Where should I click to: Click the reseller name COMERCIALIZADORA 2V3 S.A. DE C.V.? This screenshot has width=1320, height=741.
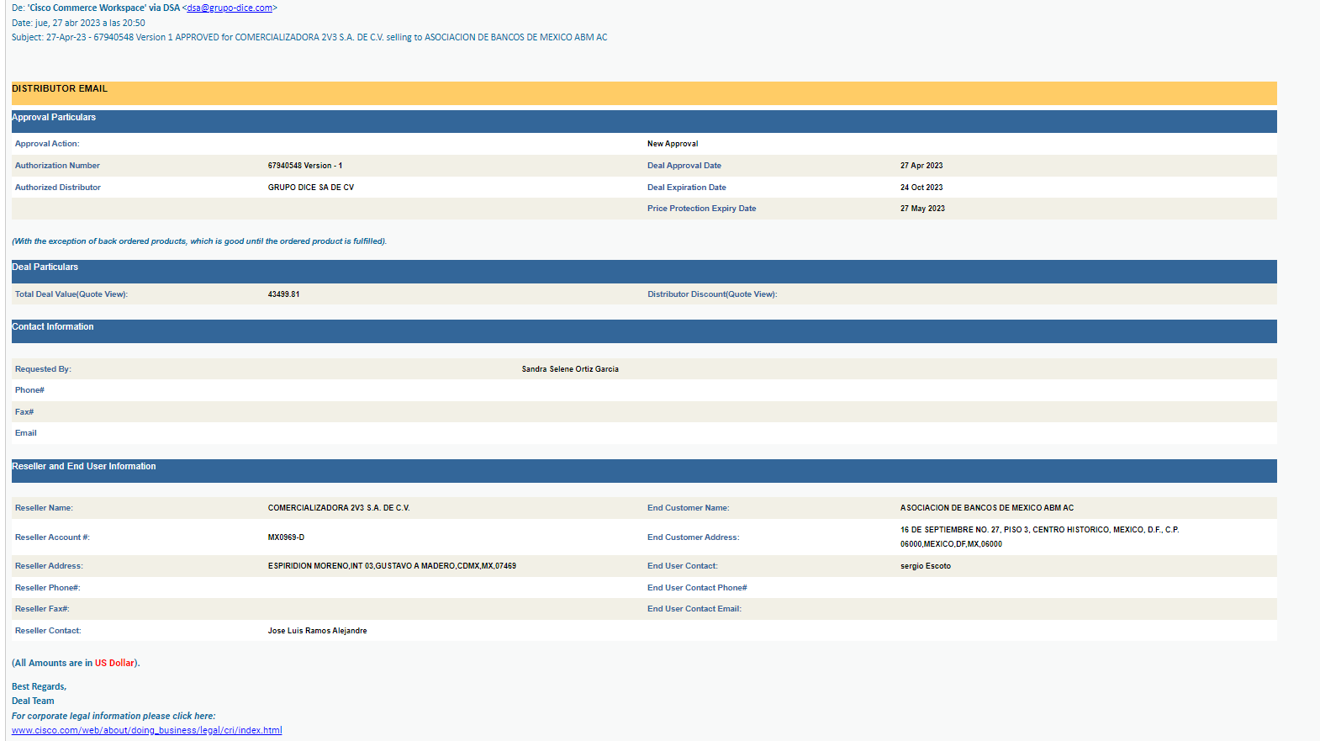coord(338,508)
